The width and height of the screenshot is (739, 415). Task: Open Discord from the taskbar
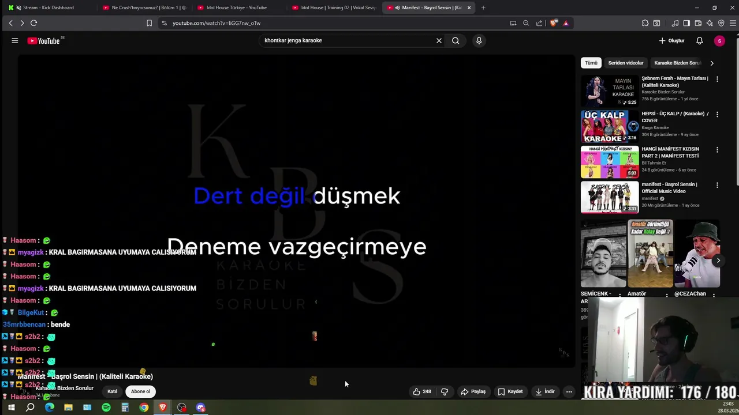(x=200, y=408)
